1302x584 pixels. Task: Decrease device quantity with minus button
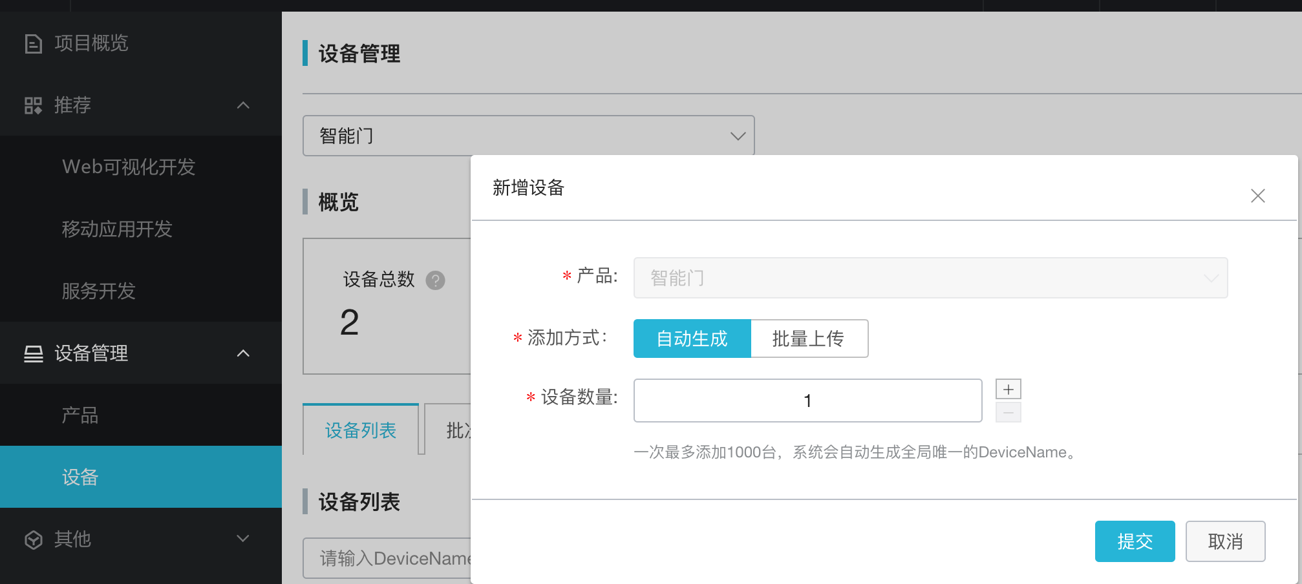tap(1008, 412)
